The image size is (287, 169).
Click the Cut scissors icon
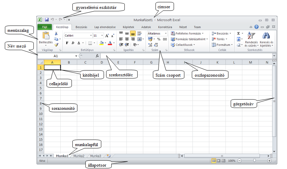tap(56, 34)
